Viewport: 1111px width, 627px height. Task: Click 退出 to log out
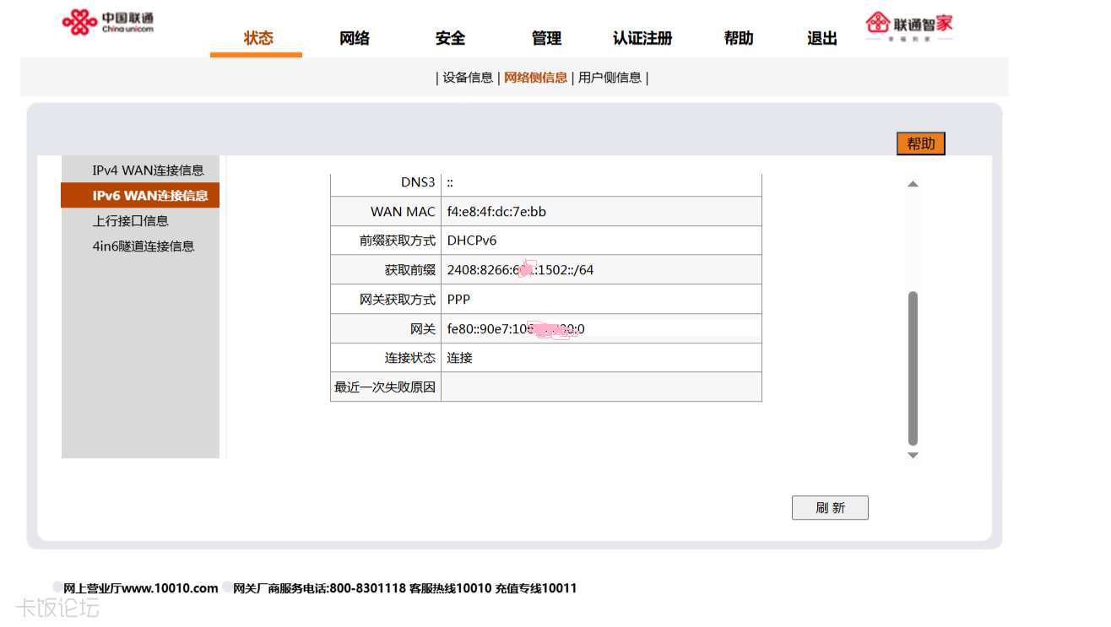[822, 38]
